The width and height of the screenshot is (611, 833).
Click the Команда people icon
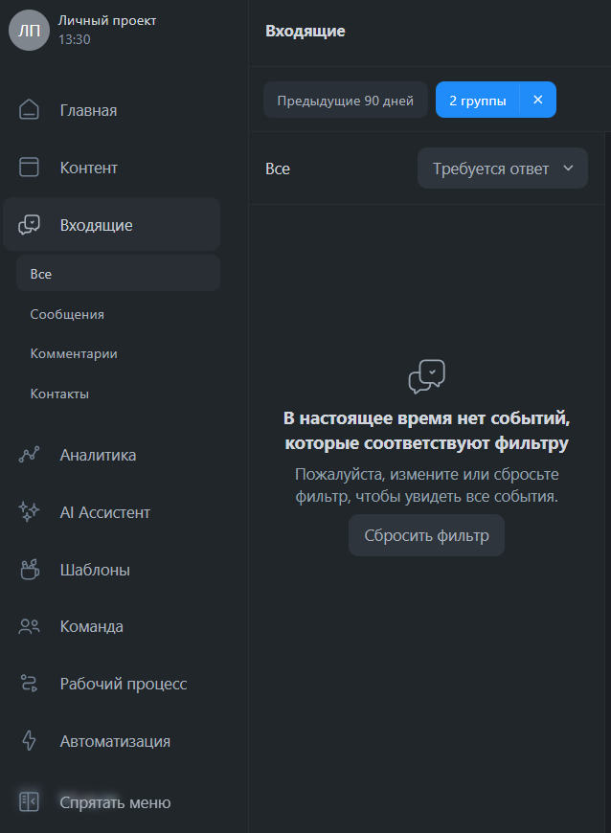[30, 627]
